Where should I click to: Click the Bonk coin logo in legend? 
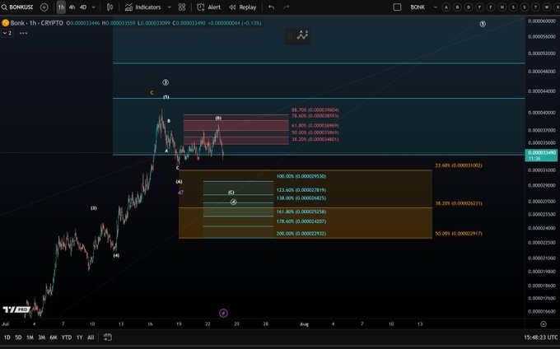pyautogui.click(x=5, y=23)
